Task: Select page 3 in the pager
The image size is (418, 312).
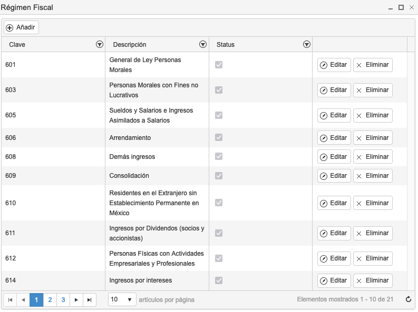Action: coord(63,300)
